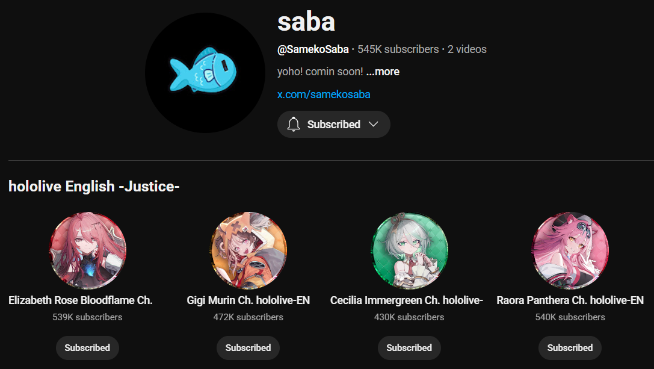Image resolution: width=654 pixels, height=369 pixels.
Task: Click the saba channel title
Action: point(306,22)
